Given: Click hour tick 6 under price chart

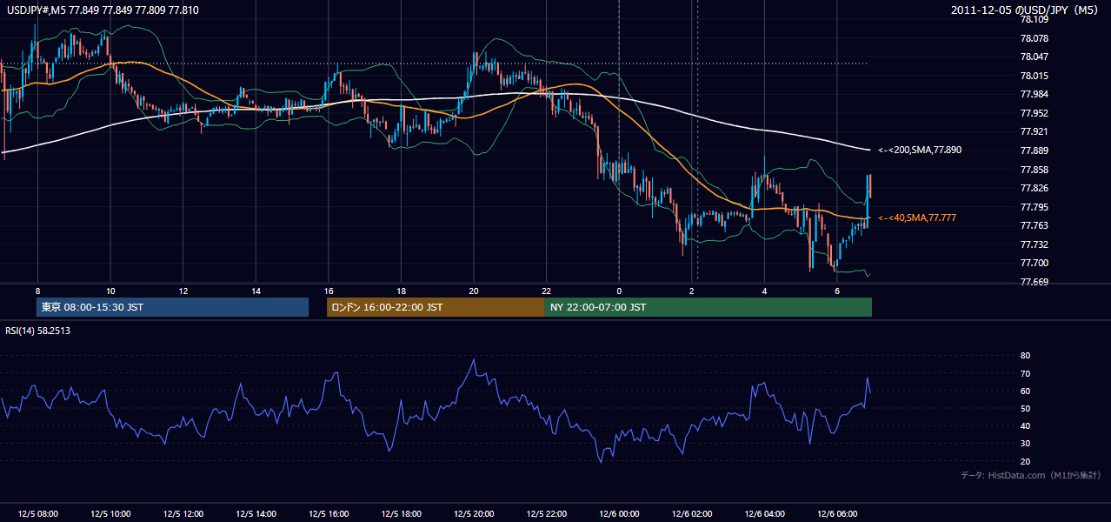Looking at the screenshot, I should pos(836,291).
